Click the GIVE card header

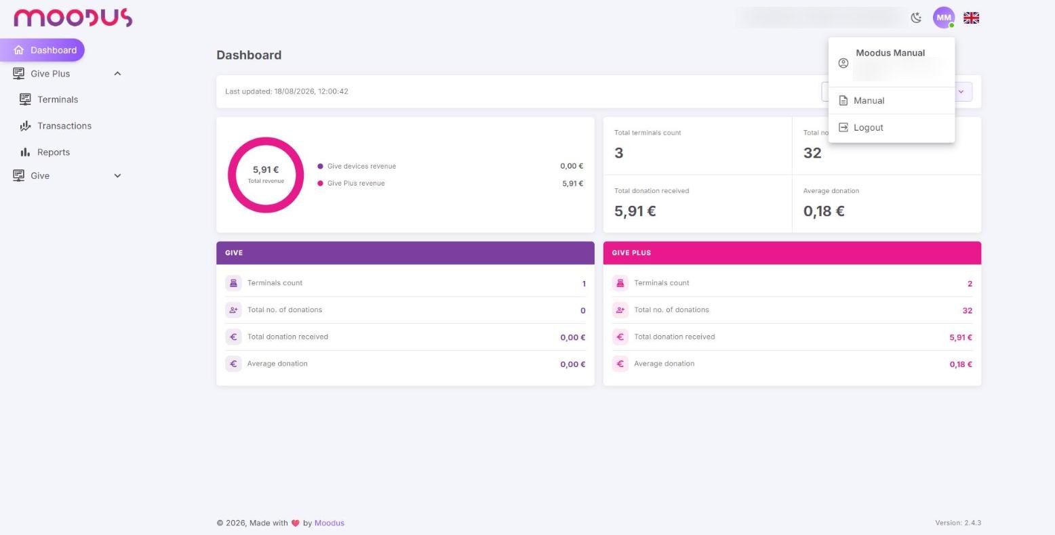click(x=405, y=253)
